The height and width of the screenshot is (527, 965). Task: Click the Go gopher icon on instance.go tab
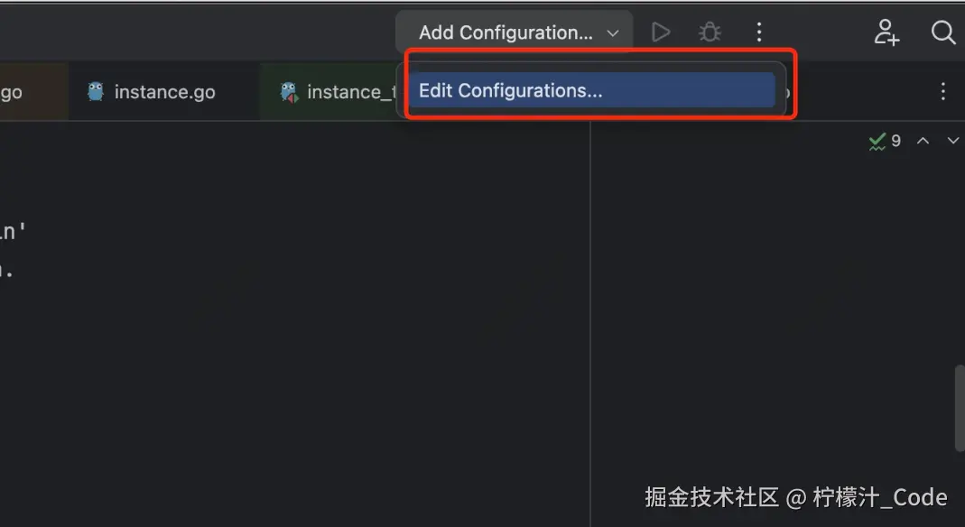pyautogui.click(x=96, y=91)
